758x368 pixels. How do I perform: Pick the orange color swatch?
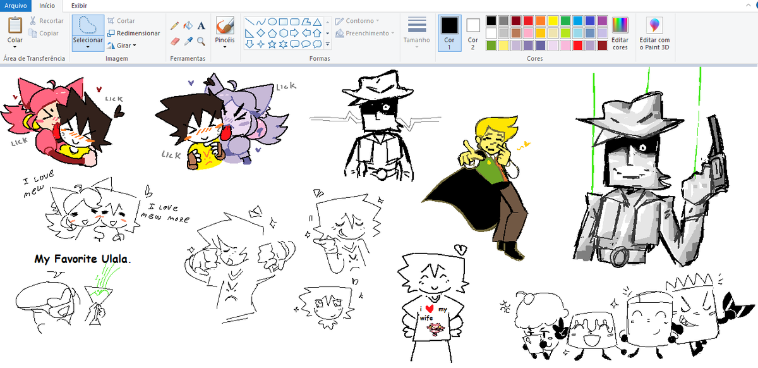coord(541,21)
